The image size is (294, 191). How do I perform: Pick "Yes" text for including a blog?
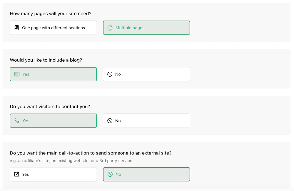26,74
